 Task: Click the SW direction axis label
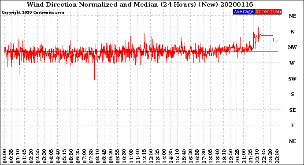(293, 79)
